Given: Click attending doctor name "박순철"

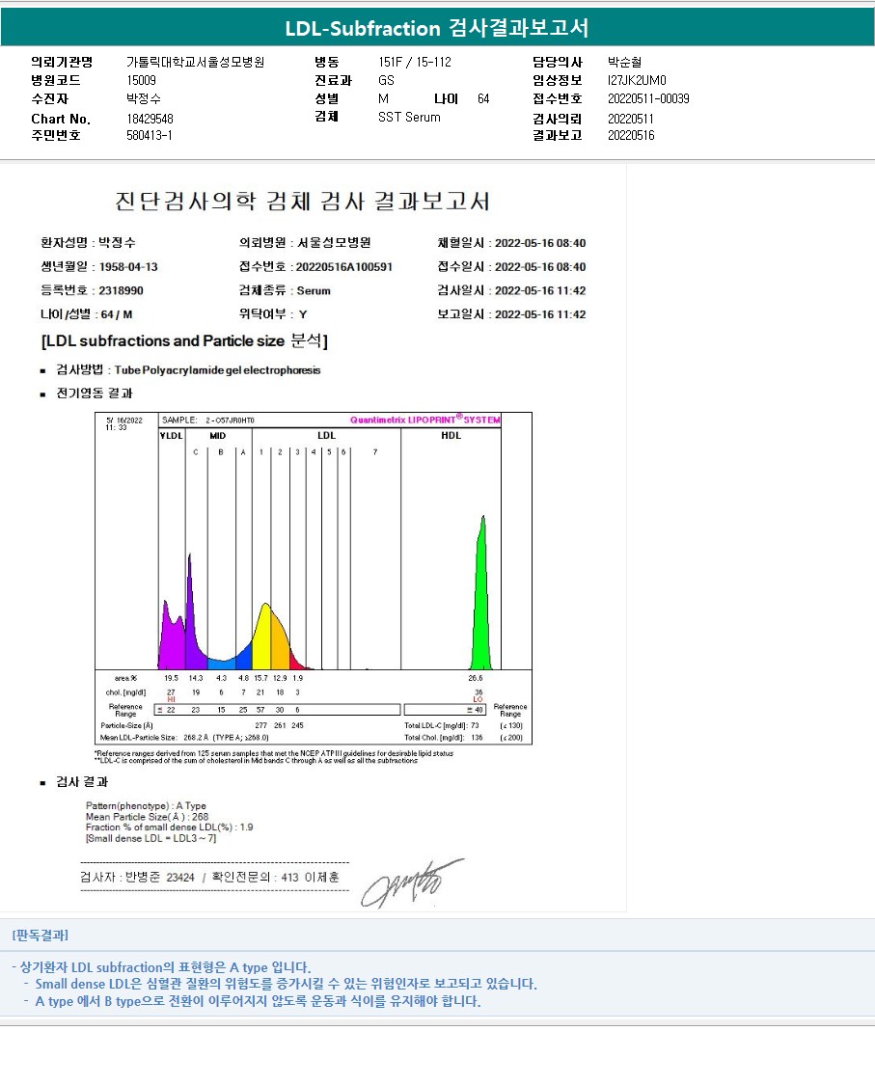Looking at the screenshot, I should [625, 63].
